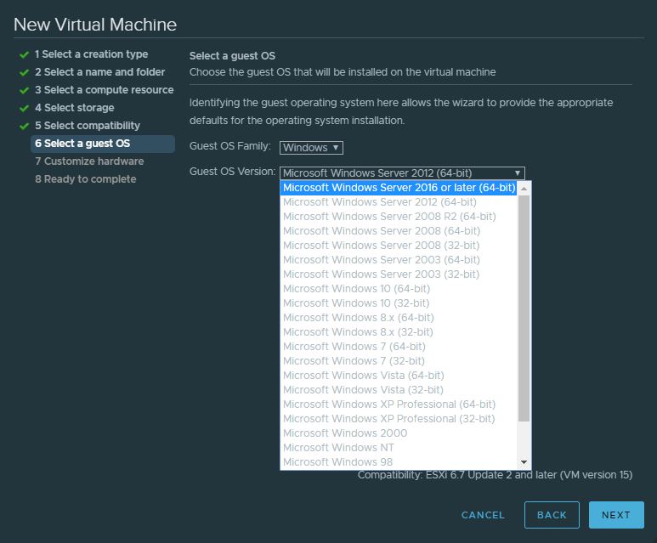
Task: Click green checkmark beside Select a creation type
Action: pyautogui.click(x=25, y=55)
